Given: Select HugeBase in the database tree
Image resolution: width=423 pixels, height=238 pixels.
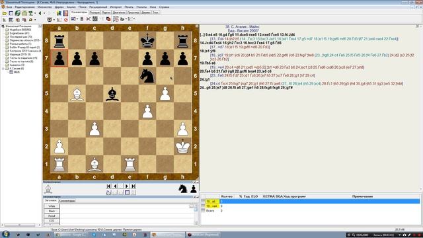Looking at the screenshot, I should point(20,30).
